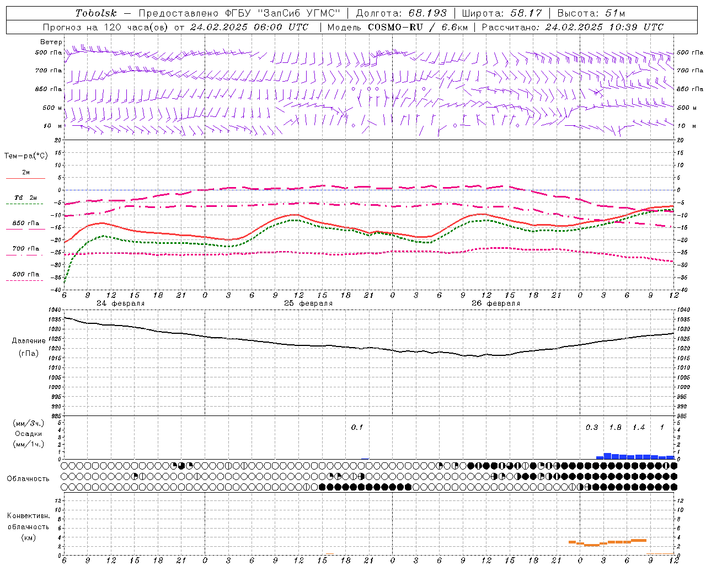The image size is (706, 565).
Task: Click the '(мм/1ч.)' units label
Action: tap(28, 444)
